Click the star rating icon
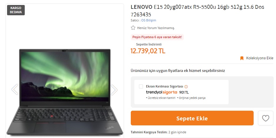This screenshot has height=138, width=276. (133, 28)
